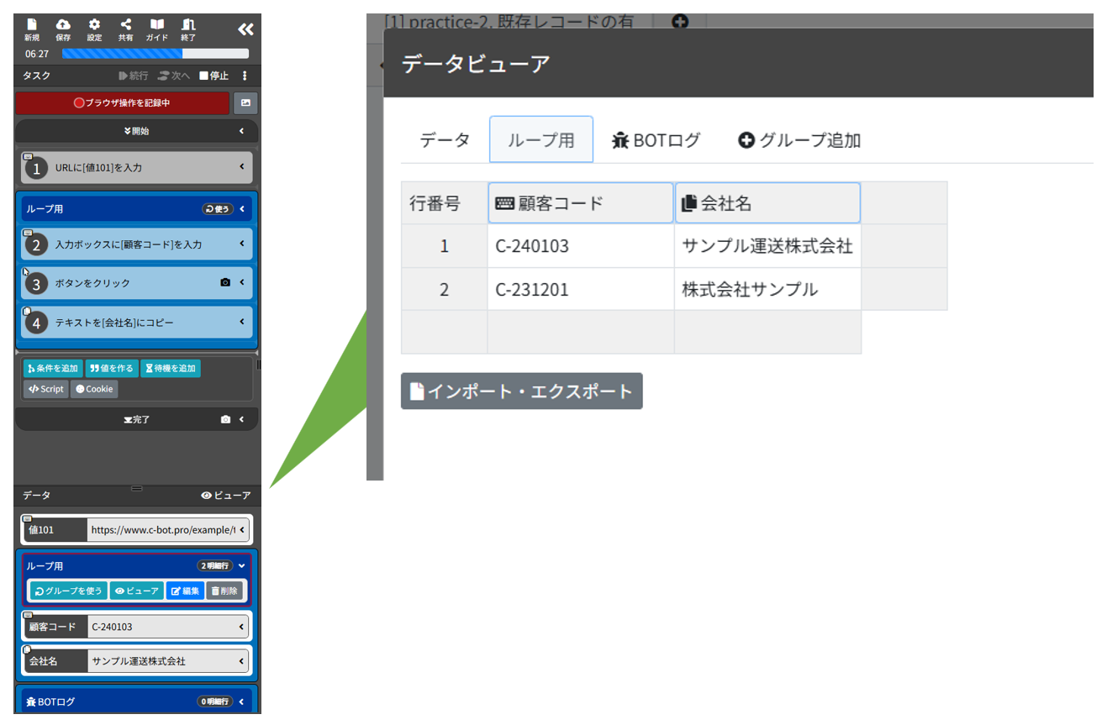
Task: Click the 顧客コード column header
Action: 581,203
